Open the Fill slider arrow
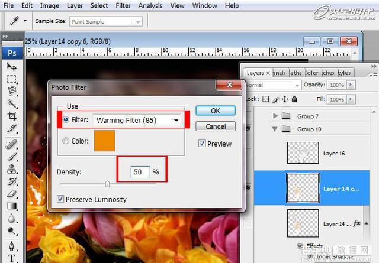 [351, 99]
